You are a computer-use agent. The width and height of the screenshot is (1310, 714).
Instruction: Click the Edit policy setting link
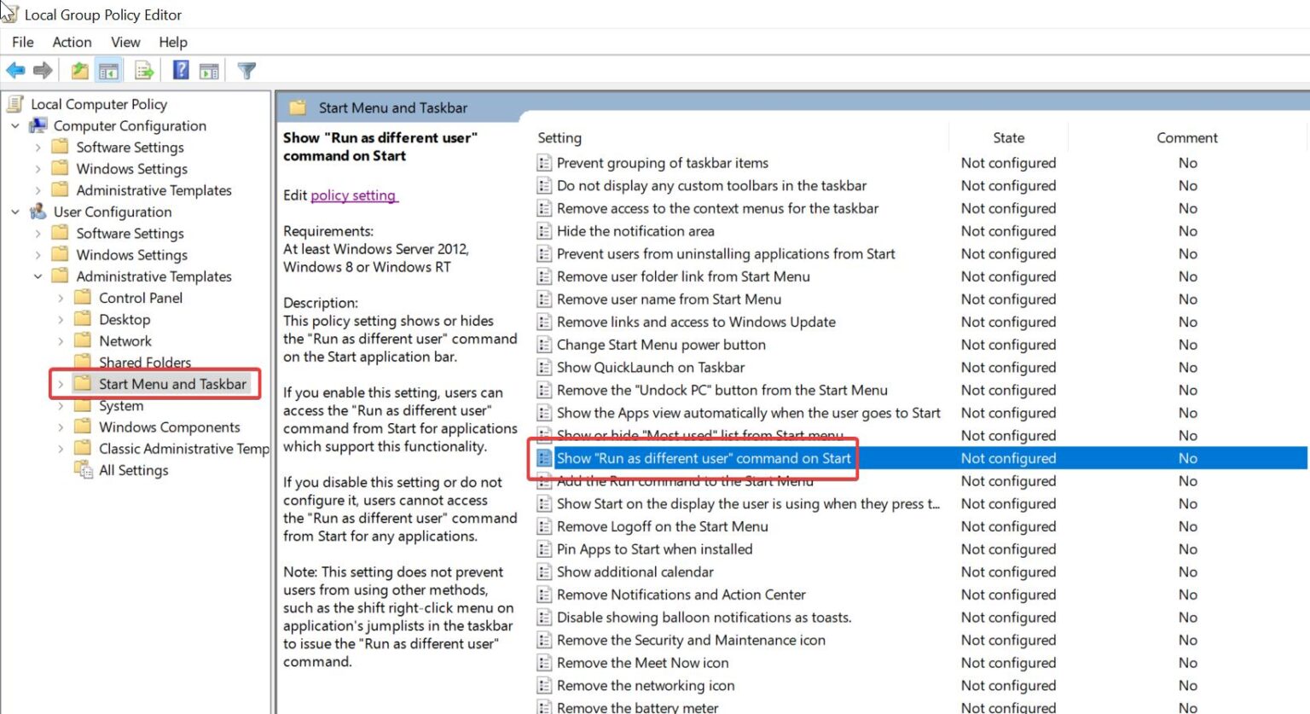click(354, 195)
